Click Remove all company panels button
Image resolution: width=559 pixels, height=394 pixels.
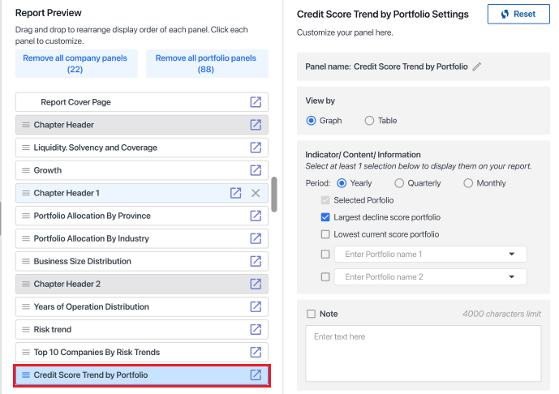[75, 63]
